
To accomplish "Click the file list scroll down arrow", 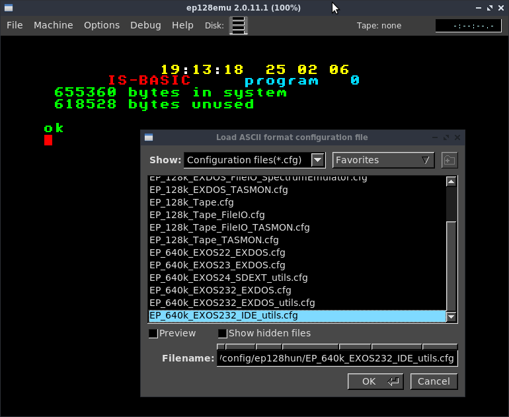I will [451, 317].
